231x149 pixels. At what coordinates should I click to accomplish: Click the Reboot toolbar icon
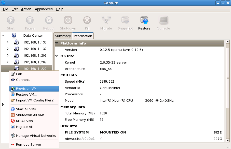pos(49,20)
